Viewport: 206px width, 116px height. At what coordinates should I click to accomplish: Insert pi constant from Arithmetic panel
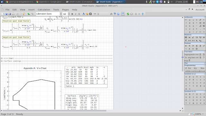pyautogui.click(x=190, y=20)
